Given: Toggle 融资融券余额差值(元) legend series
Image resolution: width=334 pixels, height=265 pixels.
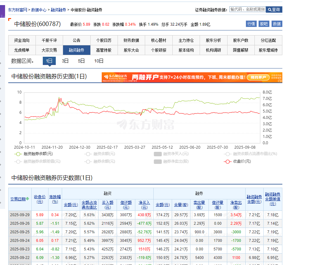Looking at the screenshot, I should click(x=37, y=161).
